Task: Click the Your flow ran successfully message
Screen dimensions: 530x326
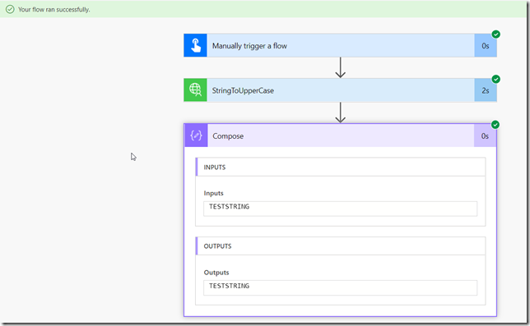Action: click(x=54, y=9)
